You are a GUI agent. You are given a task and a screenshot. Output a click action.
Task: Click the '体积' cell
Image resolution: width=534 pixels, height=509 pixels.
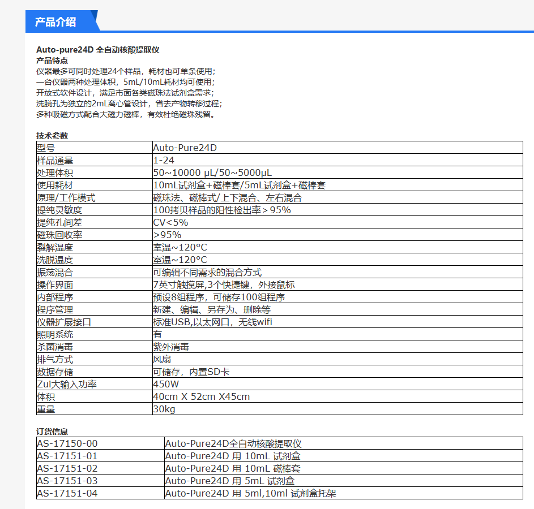pyautogui.click(x=95, y=396)
